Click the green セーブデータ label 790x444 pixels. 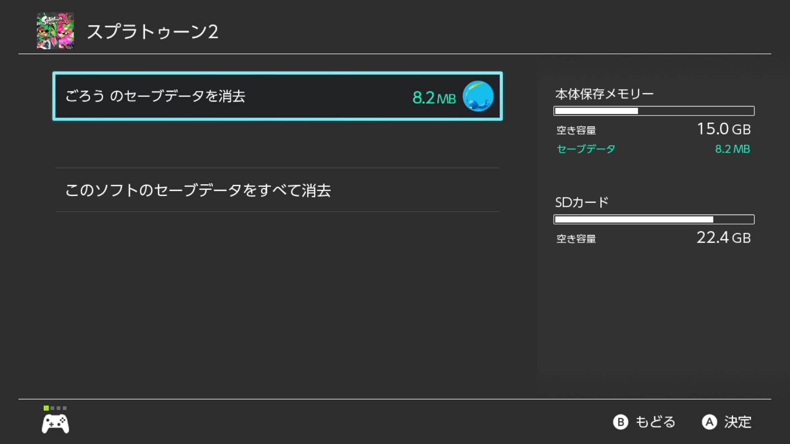point(586,149)
